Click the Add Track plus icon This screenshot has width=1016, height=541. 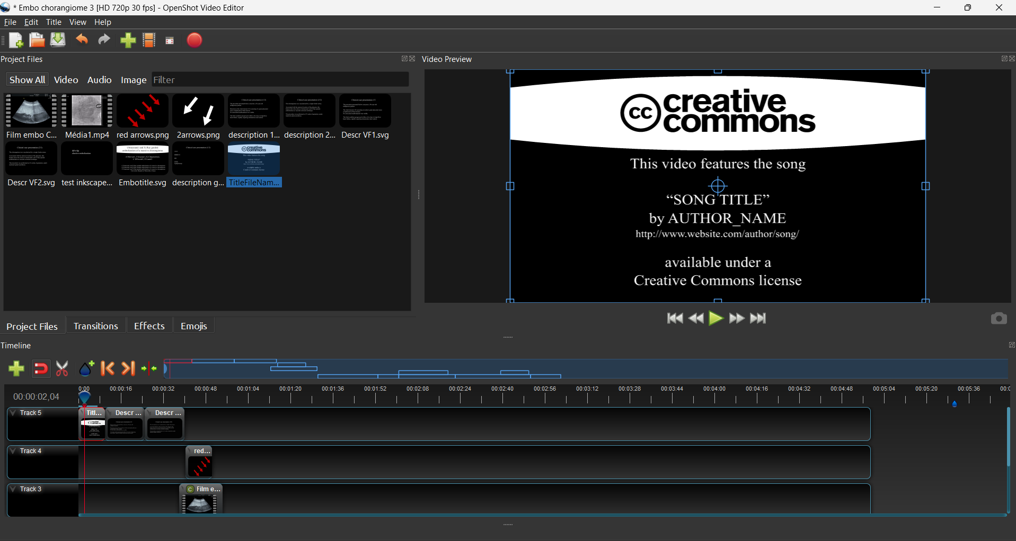pyautogui.click(x=16, y=368)
